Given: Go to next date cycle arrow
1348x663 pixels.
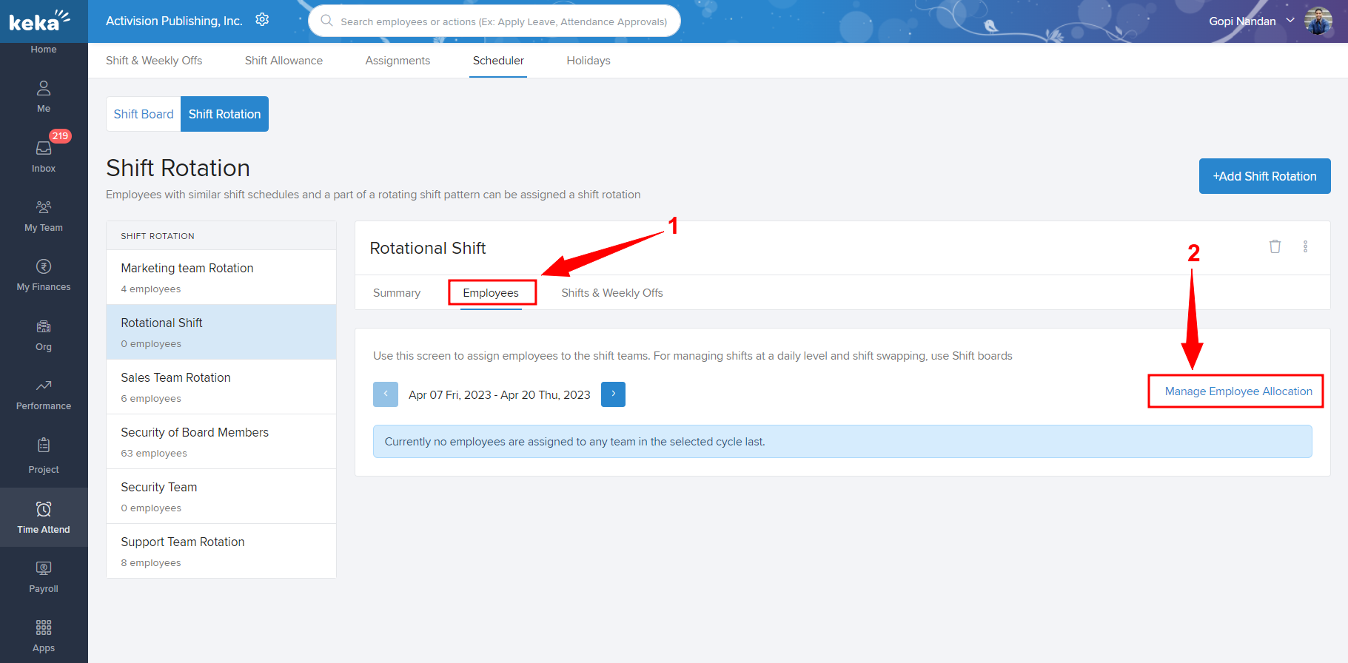Looking at the screenshot, I should [613, 394].
